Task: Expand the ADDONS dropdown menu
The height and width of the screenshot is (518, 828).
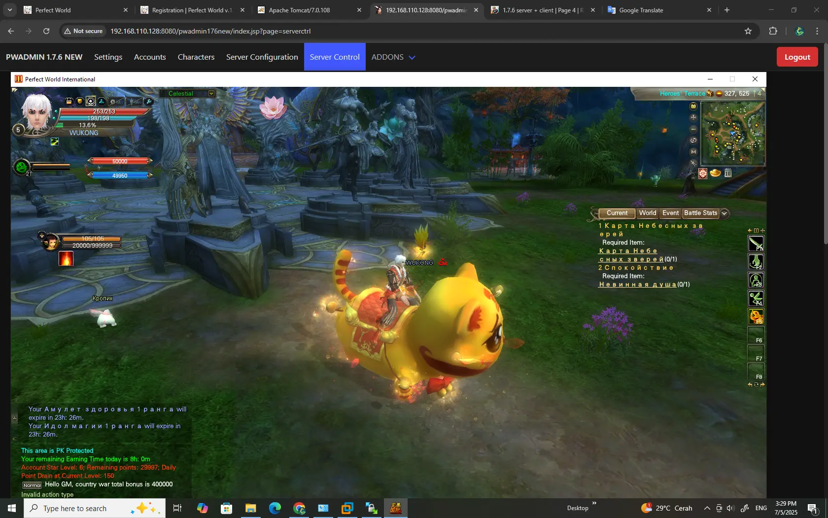Action: [x=393, y=57]
